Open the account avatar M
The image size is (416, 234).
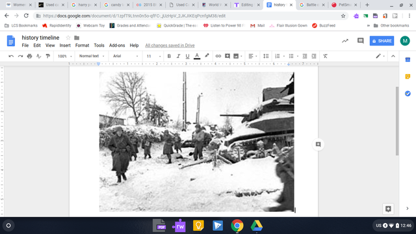click(x=405, y=41)
